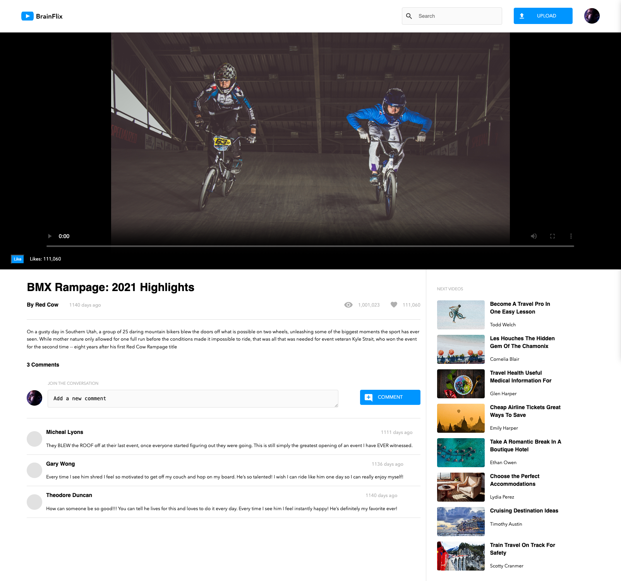
Task: Click the upload arrow icon inside UPLOAD button
Action: (523, 16)
